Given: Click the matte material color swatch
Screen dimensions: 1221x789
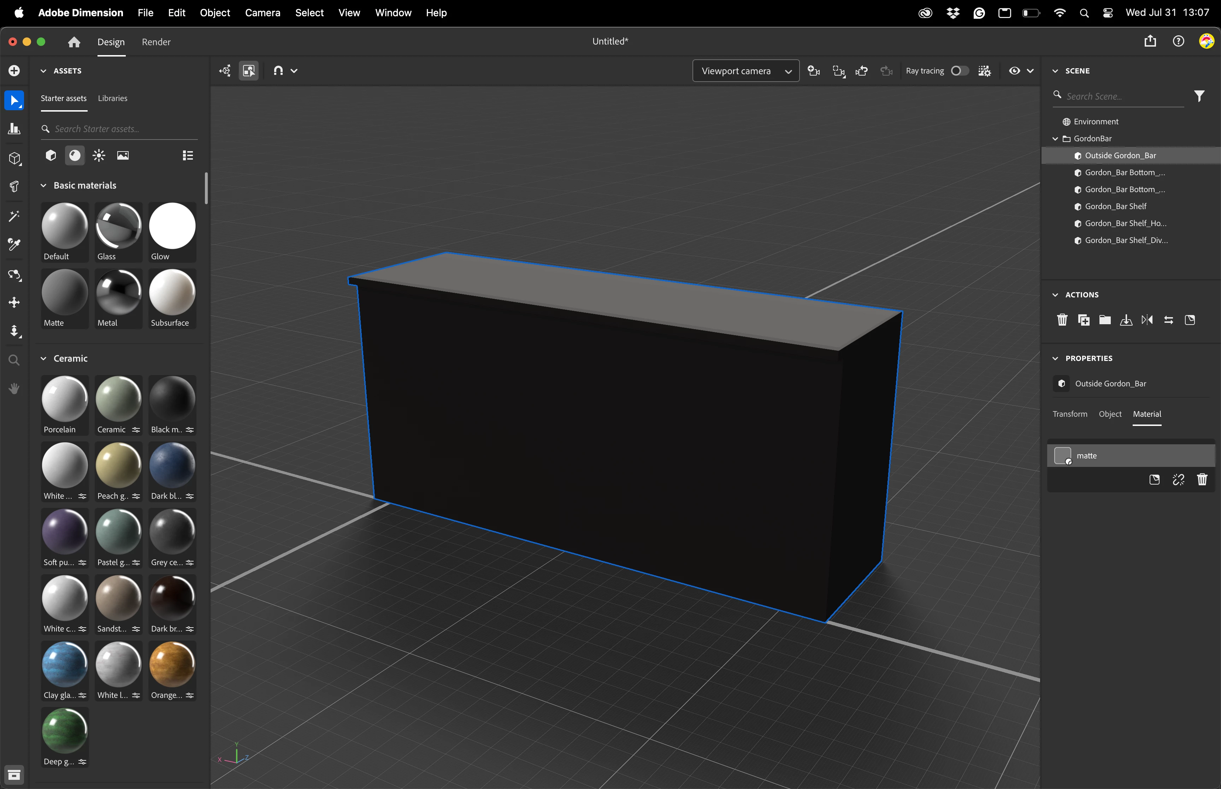Looking at the screenshot, I should (1062, 456).
